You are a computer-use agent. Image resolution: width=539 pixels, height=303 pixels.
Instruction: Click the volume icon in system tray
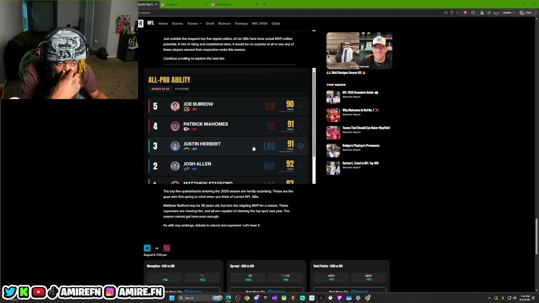(514, 298)
